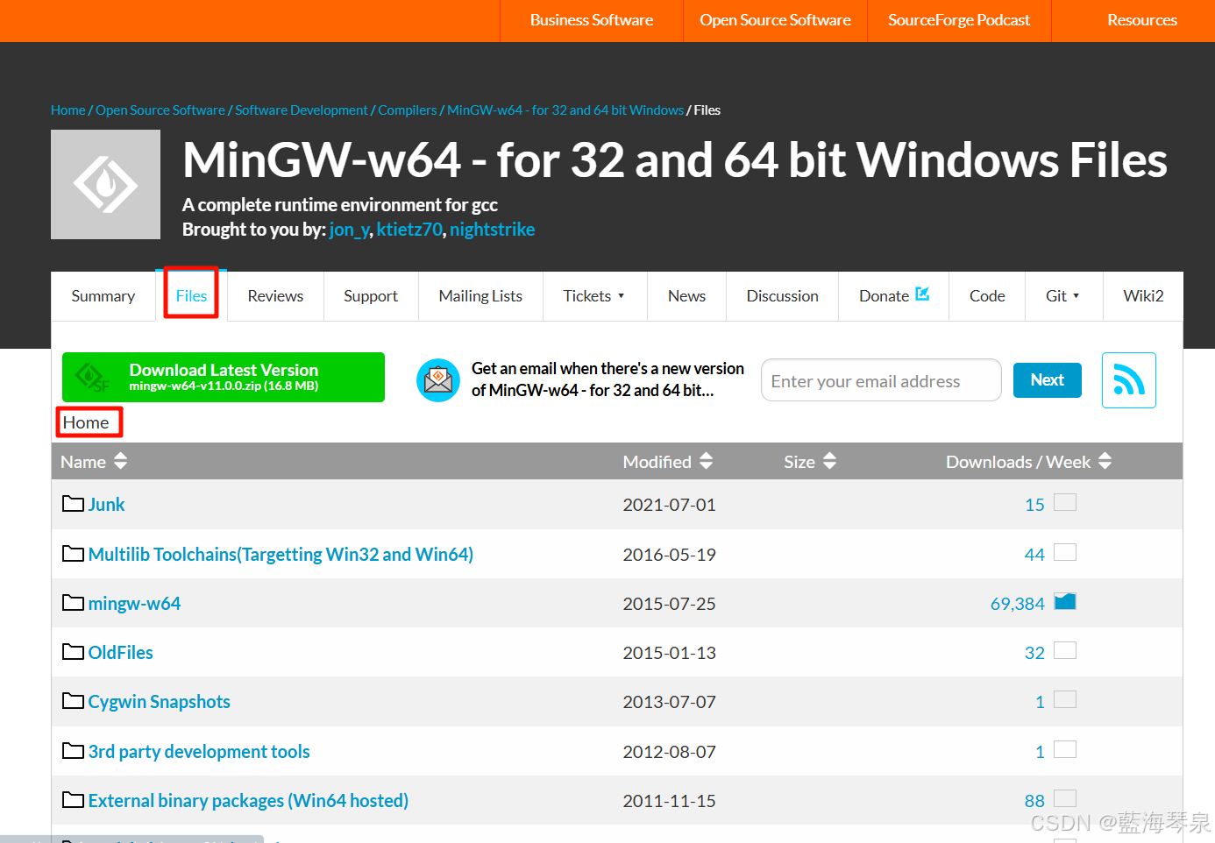1215x843 pixels.
Task: Switch to the Summary tab
Action: [x=103, y=296]
